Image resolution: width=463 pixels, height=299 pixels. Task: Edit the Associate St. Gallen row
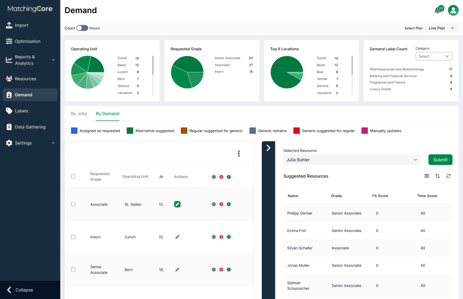coord(177,204)
